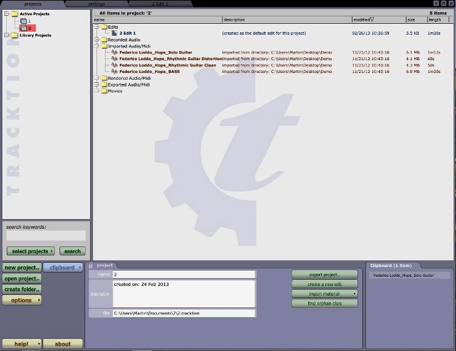Click the open project.. button
Image resolution: width=456 pixels, height=351 pixels.
tap(22, 279)
